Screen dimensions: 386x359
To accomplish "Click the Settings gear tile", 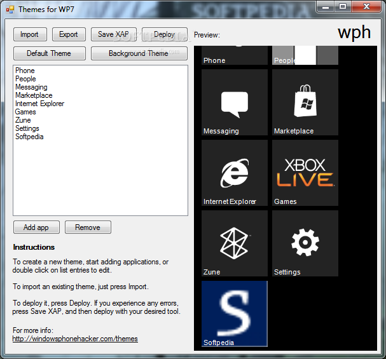I will (x=305, y=243).
